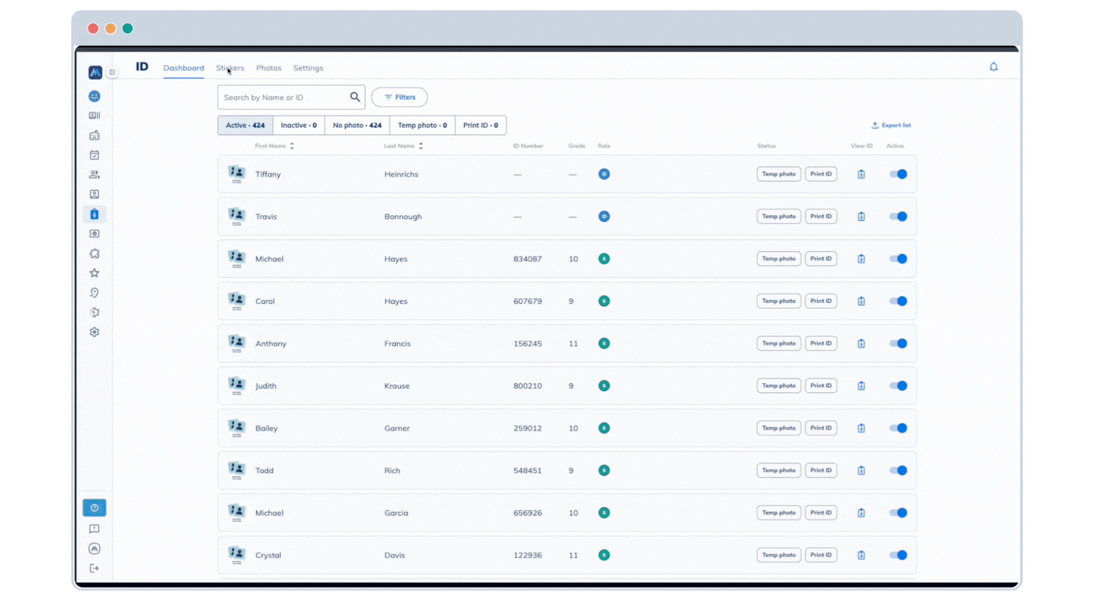Turn off Active status for Crystal Davis
1094x615 pixels.
[899, 555]
